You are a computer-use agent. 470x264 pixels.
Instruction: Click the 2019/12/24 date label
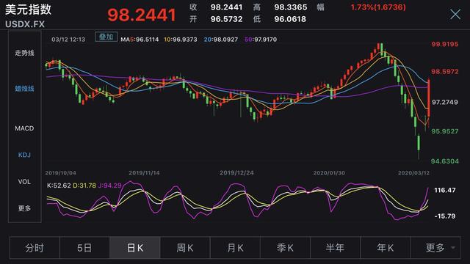pyautogui.click(x=236, y=173)
